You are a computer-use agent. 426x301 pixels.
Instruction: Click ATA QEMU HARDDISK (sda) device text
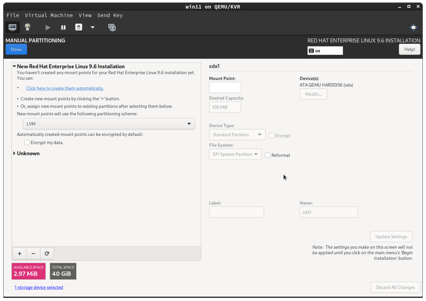coord(326,85)
